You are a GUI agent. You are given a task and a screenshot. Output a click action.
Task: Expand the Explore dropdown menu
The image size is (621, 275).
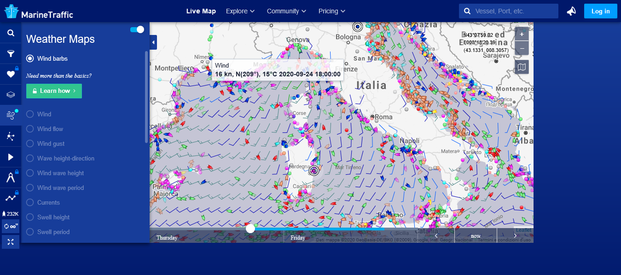(240, 11)
